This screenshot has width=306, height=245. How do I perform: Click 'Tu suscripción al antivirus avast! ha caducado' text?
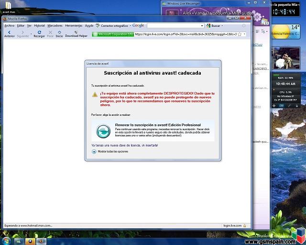tap(118, 86)
